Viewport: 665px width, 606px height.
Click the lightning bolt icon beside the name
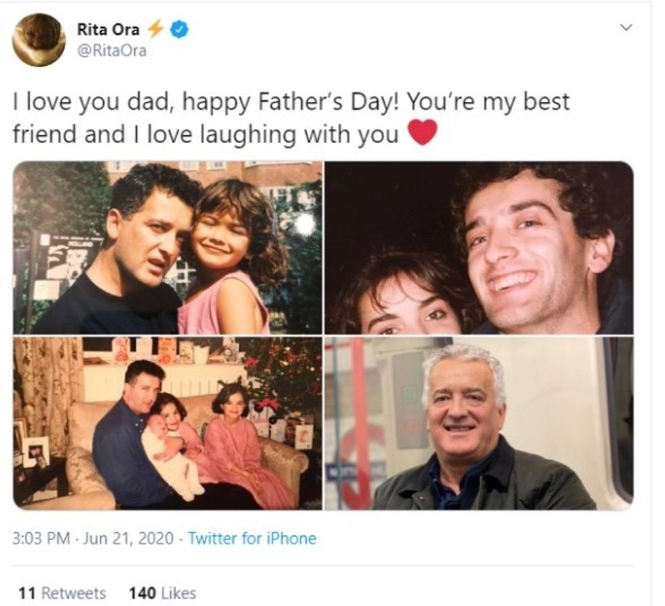point(155,29)
